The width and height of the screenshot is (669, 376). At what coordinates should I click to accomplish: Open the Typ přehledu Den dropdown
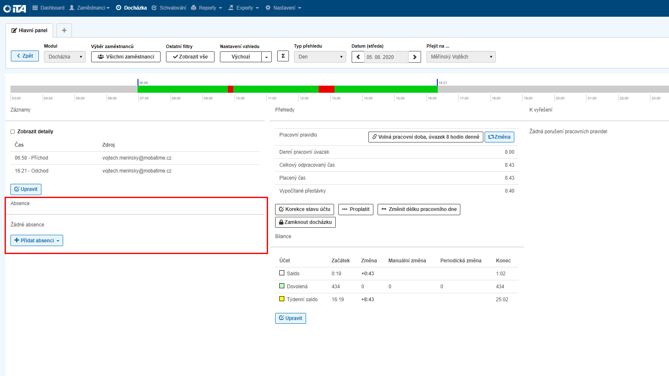(320, 57)
